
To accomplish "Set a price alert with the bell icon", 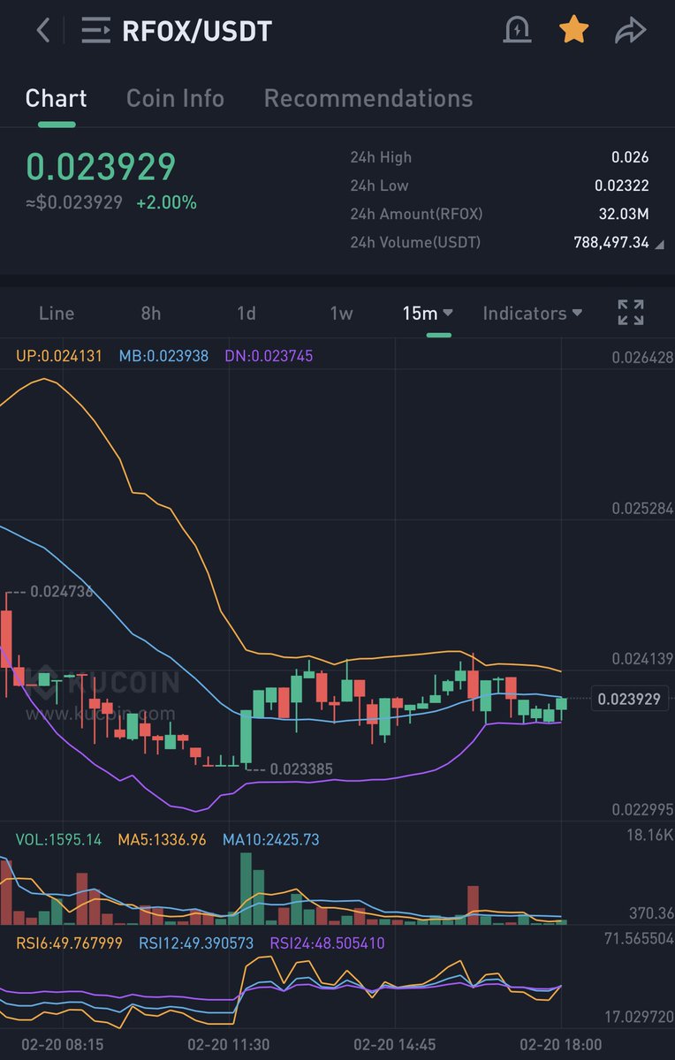I will [x=516, y=30].
